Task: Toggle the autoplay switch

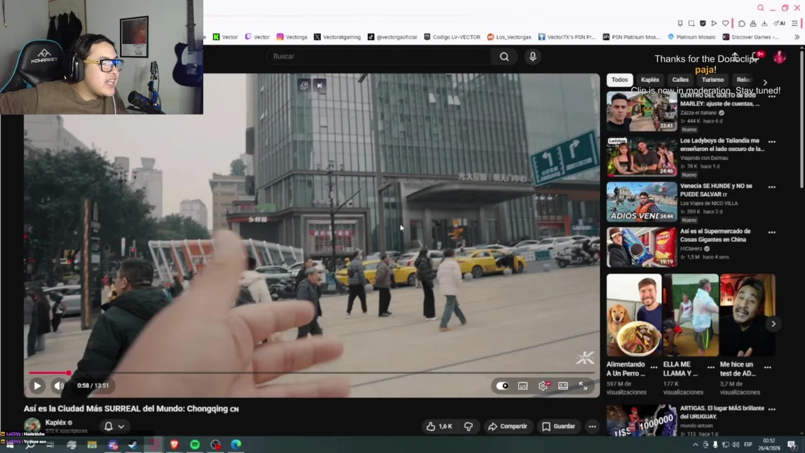Action: [x=502, y=386]
